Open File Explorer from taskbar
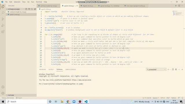The height and width of the screenshot is (104, 185). point(62,101)
